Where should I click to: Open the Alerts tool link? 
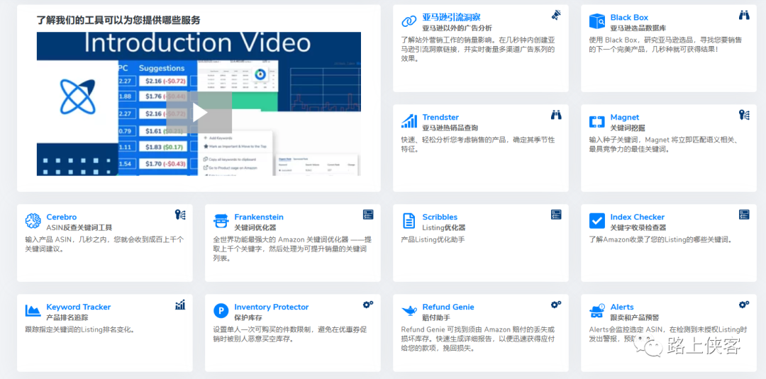click(622, 307)
